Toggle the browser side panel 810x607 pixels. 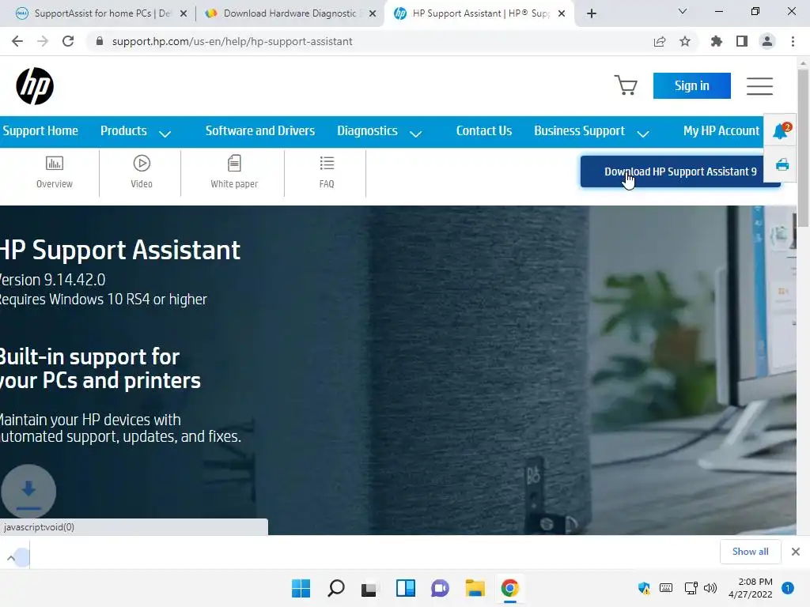(x=742, y=41)
